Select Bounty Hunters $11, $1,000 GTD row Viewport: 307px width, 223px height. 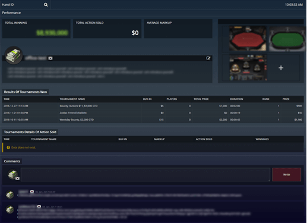tap(153, 106)
